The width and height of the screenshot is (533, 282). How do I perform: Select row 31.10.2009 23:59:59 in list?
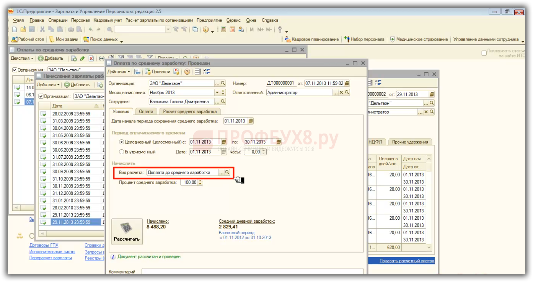click(x=71, y=179)
